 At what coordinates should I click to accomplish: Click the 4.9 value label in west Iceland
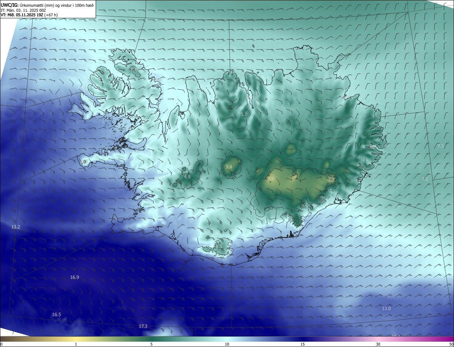tap(187, 177)
